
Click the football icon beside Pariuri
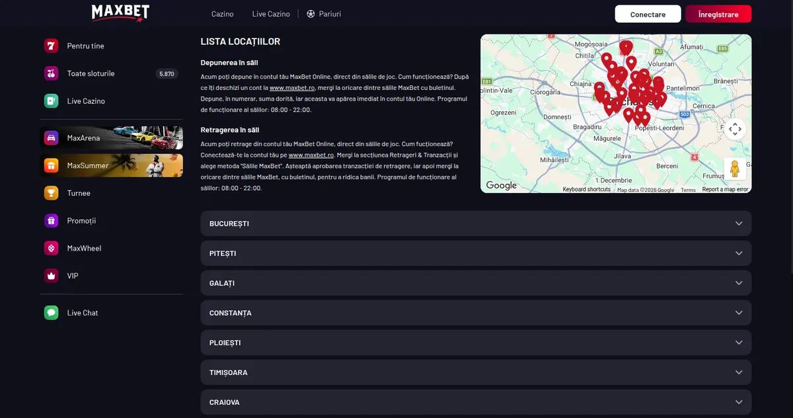[x=311, y=14]
